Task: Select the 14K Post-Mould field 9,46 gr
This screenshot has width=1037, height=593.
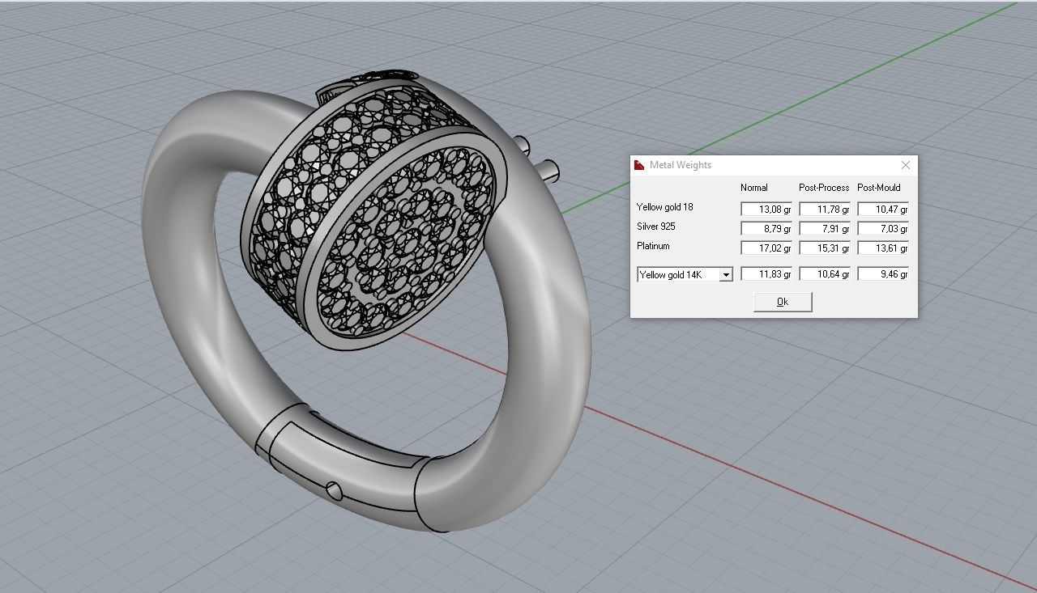Action: point(883,274)
